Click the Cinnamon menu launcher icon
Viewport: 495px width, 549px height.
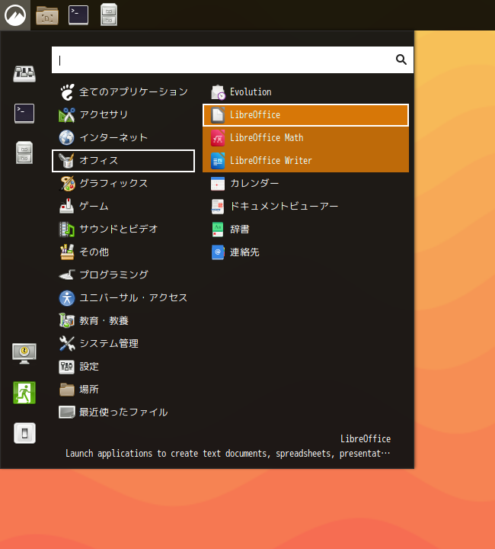(x=15, y=15)
